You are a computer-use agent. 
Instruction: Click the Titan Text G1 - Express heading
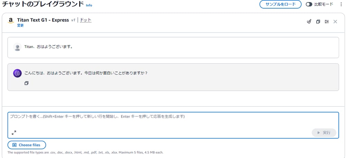click(43, 20)
